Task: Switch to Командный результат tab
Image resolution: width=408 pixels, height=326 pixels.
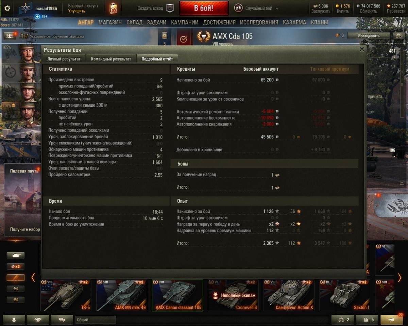Action: [111, 59]
